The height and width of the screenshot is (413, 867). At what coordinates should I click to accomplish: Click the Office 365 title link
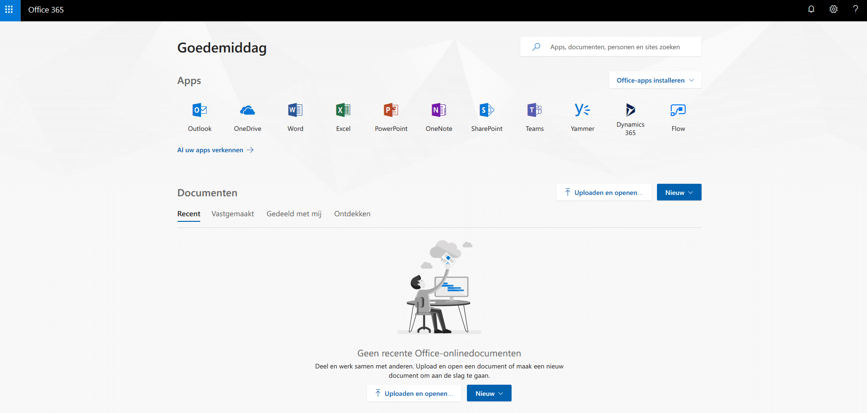(x=46, y=10)
